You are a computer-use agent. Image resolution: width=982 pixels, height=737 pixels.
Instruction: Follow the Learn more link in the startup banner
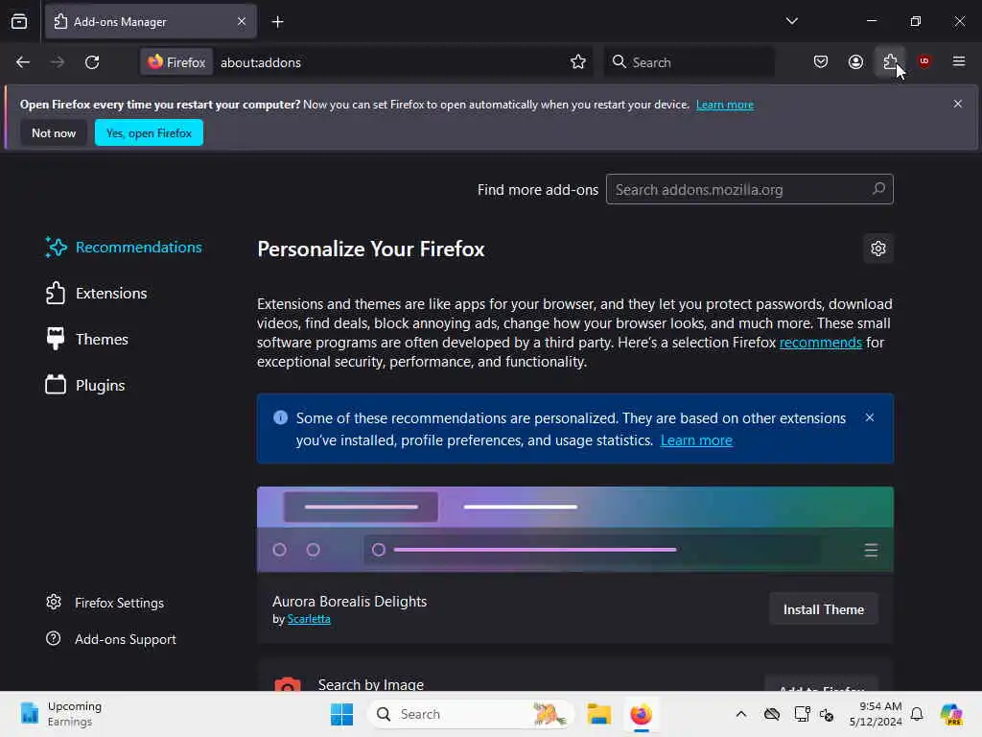pyautogui.click(x=725, y=105)
